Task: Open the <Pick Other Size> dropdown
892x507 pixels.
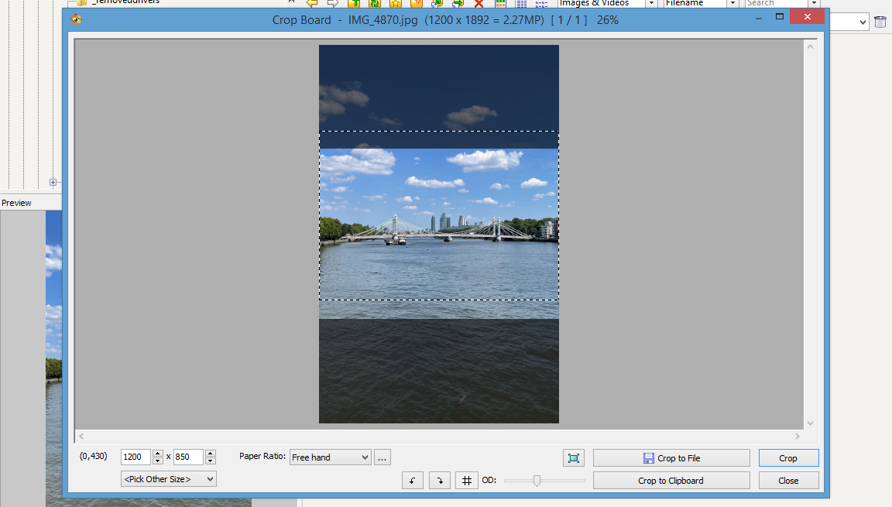Action: tap(168, 479)
